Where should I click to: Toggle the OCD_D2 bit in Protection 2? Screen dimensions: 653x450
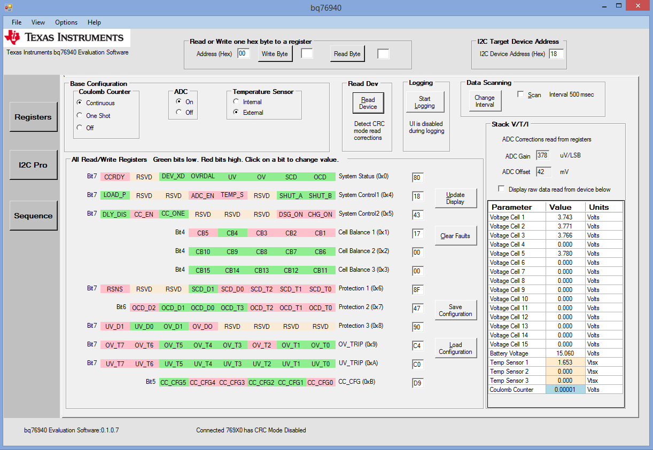(144, 307)
